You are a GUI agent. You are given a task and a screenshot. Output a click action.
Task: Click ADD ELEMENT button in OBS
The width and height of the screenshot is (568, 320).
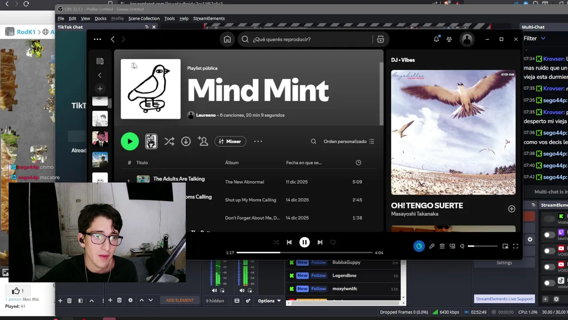[180, 300]
